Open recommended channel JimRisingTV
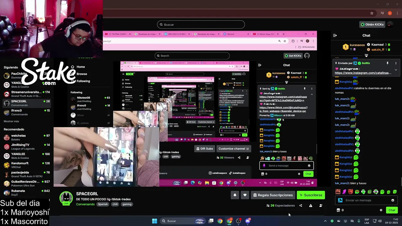 click(27, 147)
